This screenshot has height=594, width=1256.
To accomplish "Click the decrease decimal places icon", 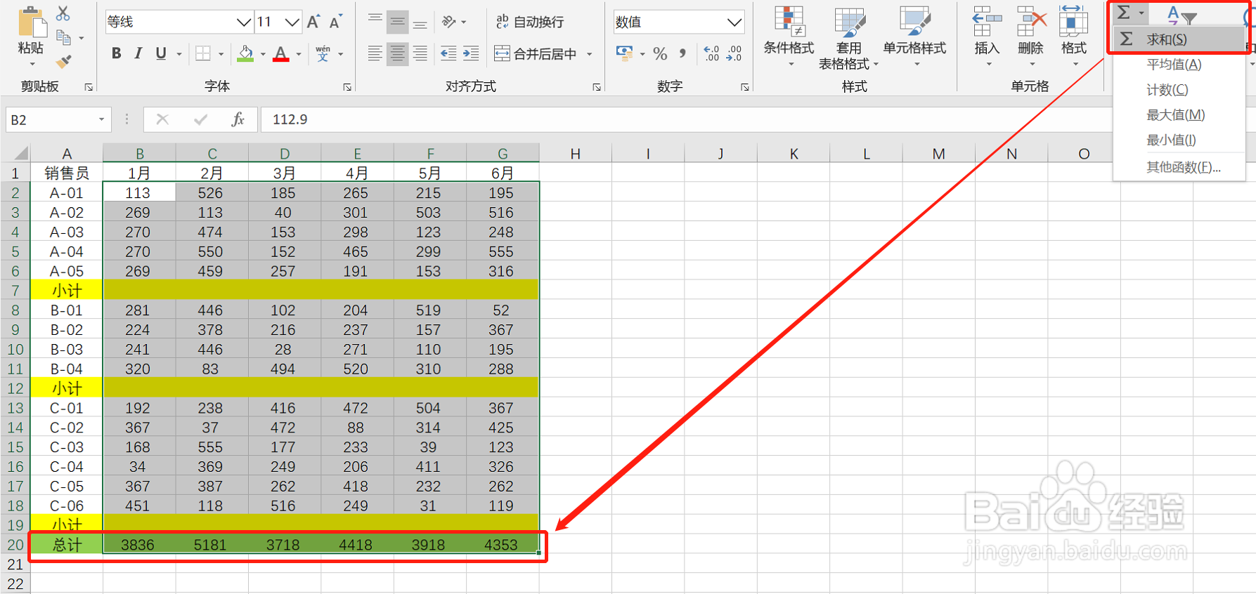I will (734, 53).
